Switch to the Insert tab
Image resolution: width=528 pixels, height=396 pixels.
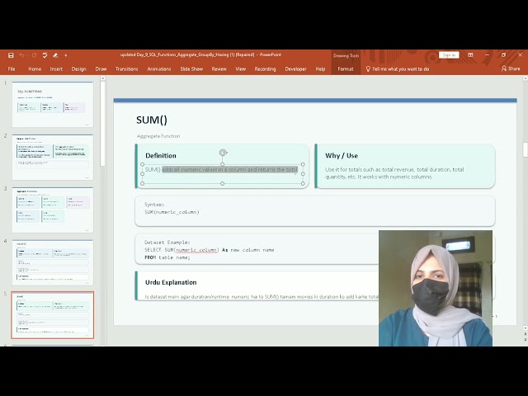[x=56, y=69]
